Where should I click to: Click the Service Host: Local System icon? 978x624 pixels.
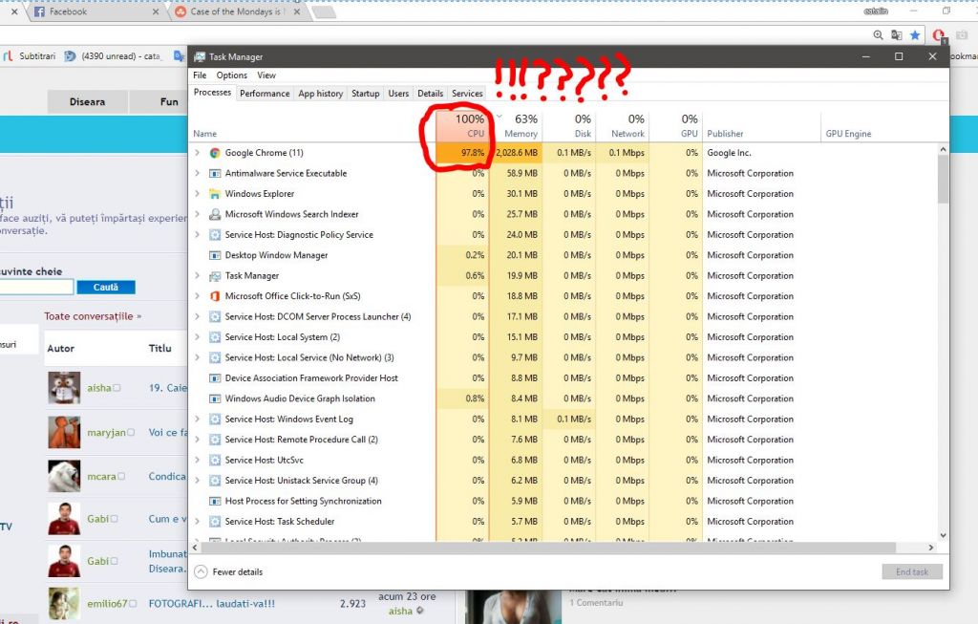[x=215, y=337]
